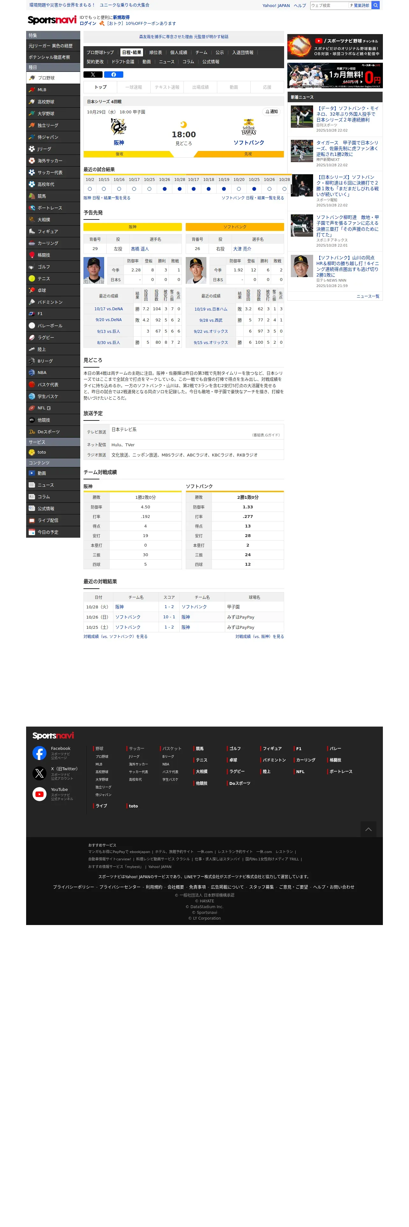Open the Hanshin Tigers team logo
The height and width of the screenshot is (1227, 409).
pos(118,127)
